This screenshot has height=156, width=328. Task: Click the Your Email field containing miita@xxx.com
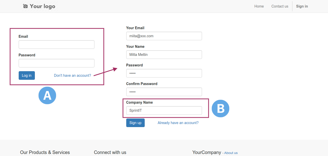point(164,36)
